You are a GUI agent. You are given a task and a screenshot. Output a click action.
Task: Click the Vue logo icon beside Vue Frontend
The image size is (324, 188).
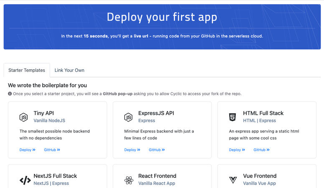pos(233,180)
